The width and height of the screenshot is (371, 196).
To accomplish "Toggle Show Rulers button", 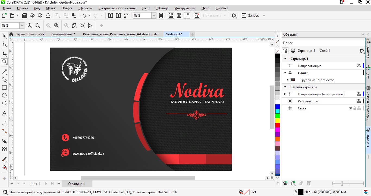I will click(x=171, y=15).
